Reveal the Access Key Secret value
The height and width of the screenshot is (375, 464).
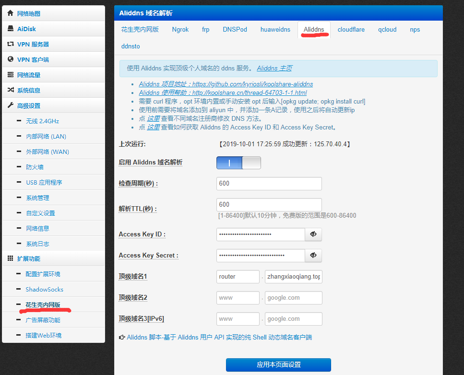[313, 255]
